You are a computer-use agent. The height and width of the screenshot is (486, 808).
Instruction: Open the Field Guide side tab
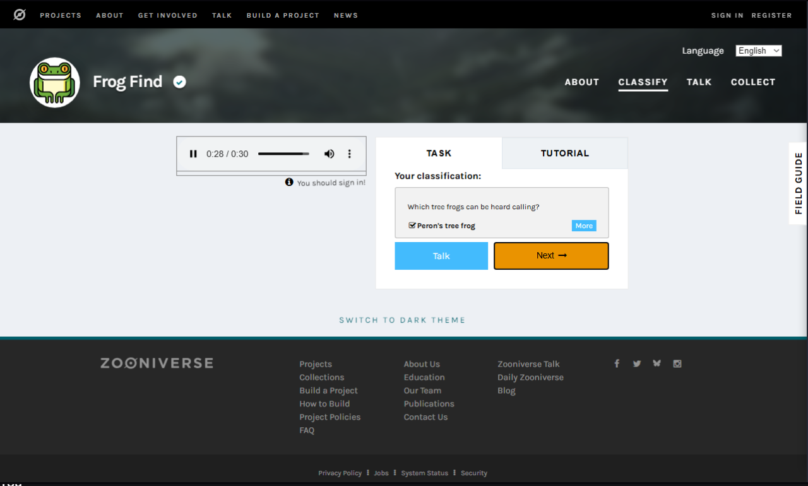click(x=799, y=183)
